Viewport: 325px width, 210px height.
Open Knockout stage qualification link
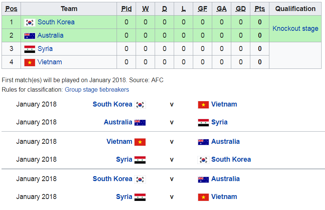pos(295,29)
